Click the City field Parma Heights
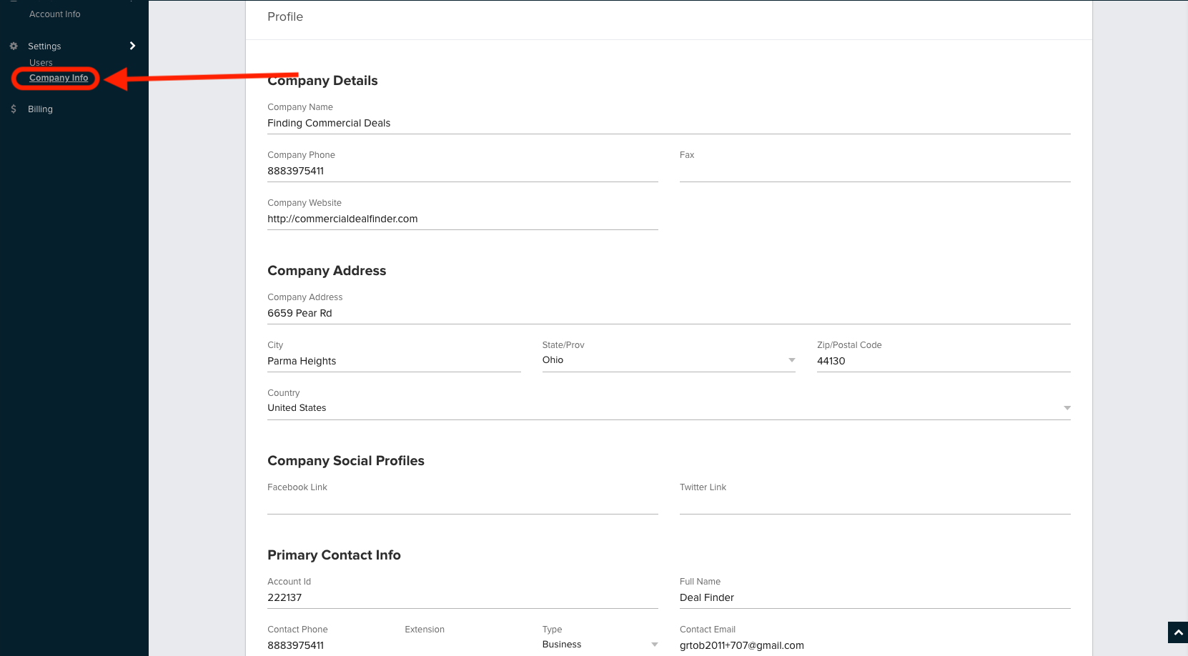 [393, 362]
